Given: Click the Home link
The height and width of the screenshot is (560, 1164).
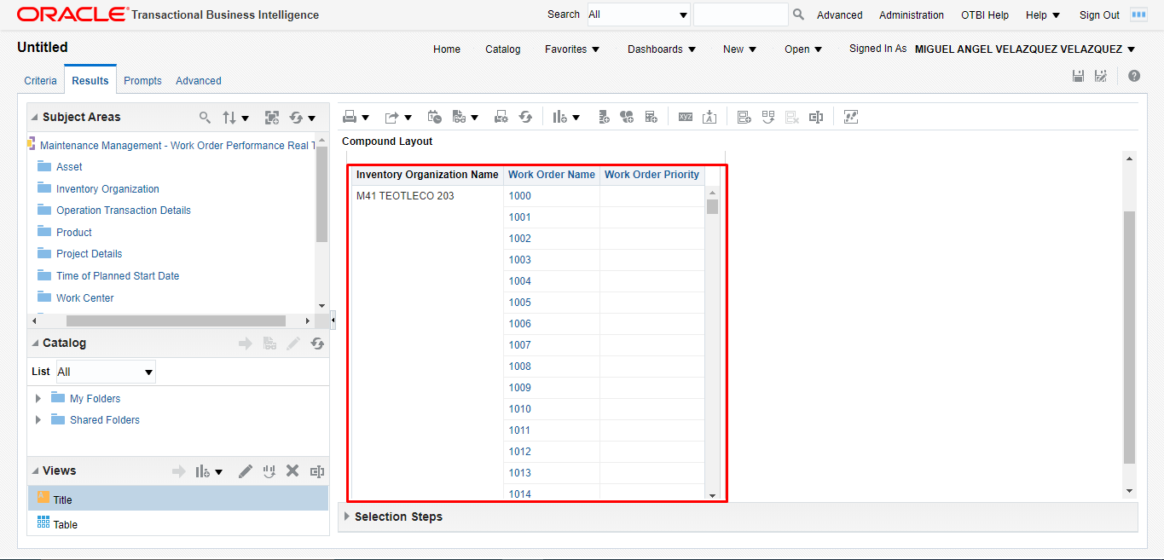Looking at the screenshot, I should 447,49.
